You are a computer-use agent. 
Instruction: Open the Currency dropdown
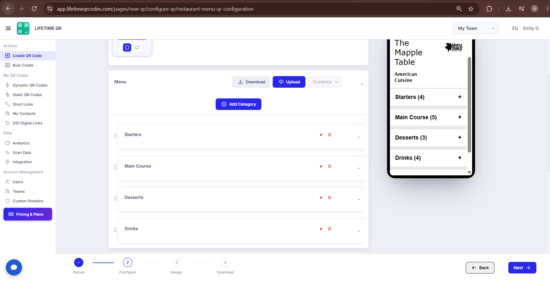point(325,82)
